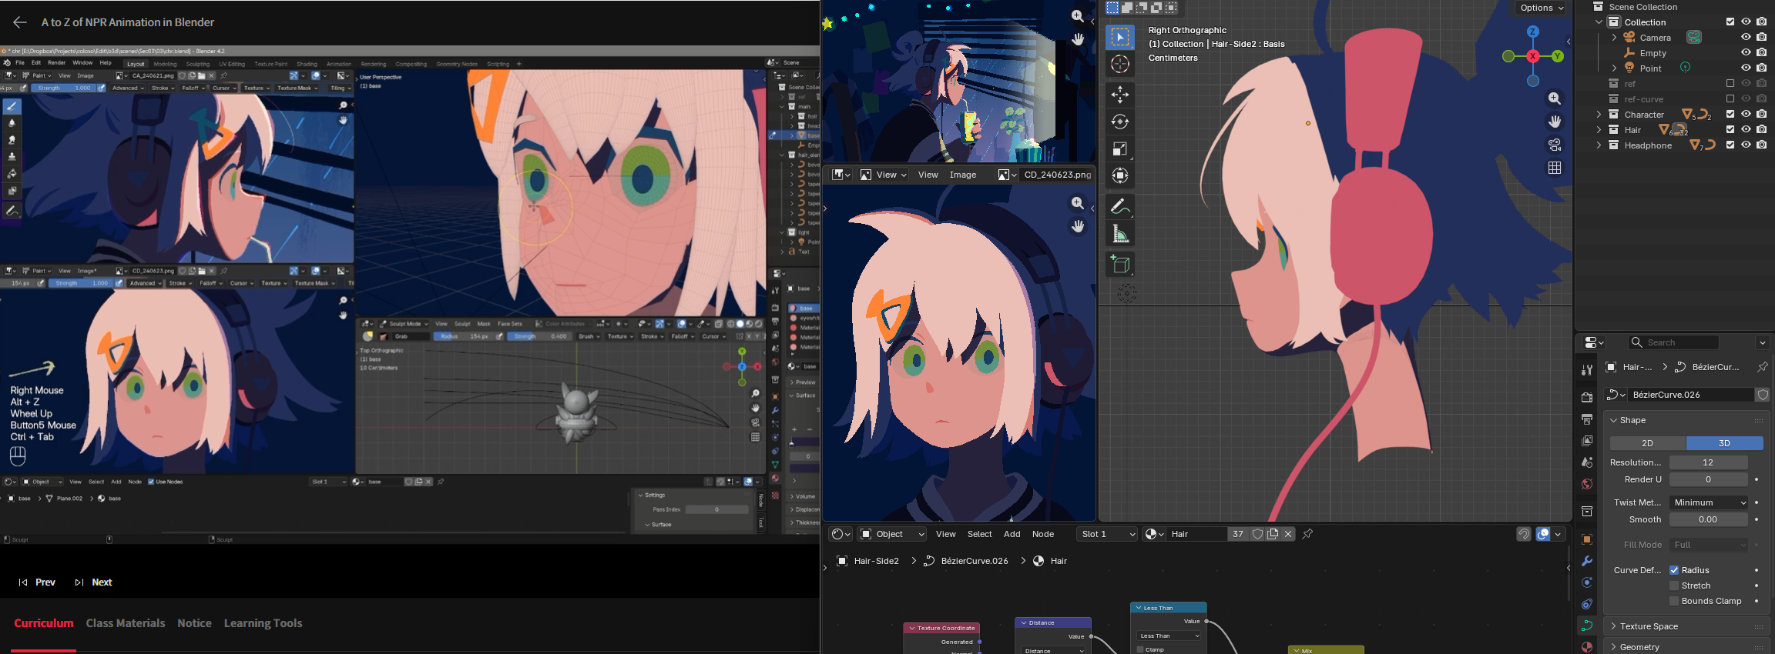Open the World properties tab
The width and height of the screenshot is (1775, 654).
click(1586, 484)
